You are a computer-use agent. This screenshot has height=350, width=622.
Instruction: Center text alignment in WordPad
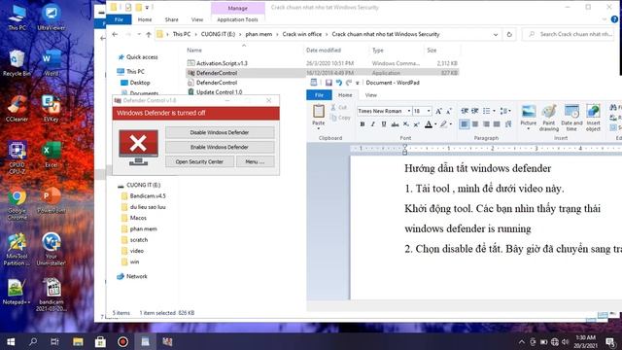point(475,124)
